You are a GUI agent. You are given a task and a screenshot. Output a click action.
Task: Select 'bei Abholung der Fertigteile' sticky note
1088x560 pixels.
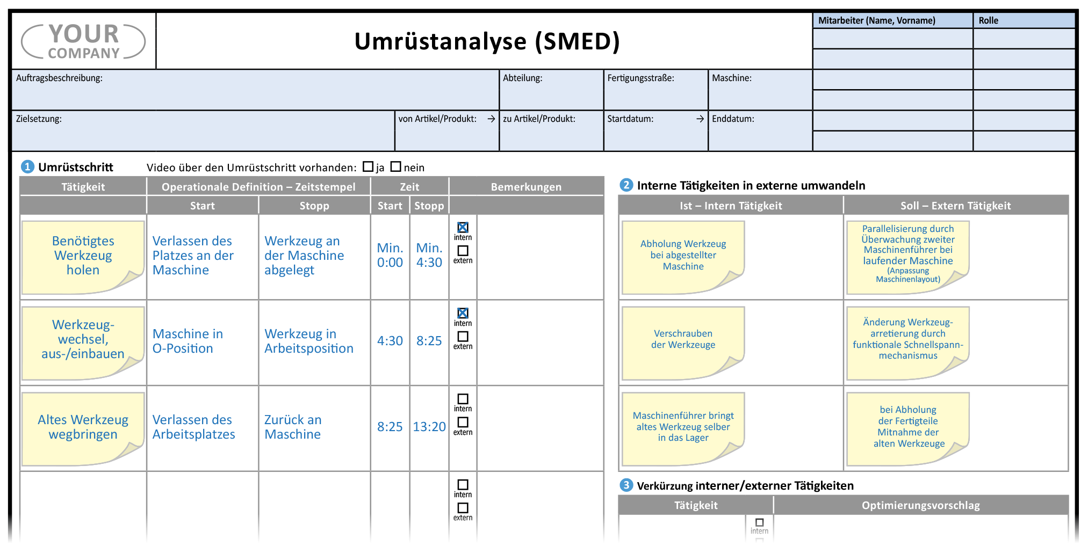pyautogui.click(x=908, y=429)
